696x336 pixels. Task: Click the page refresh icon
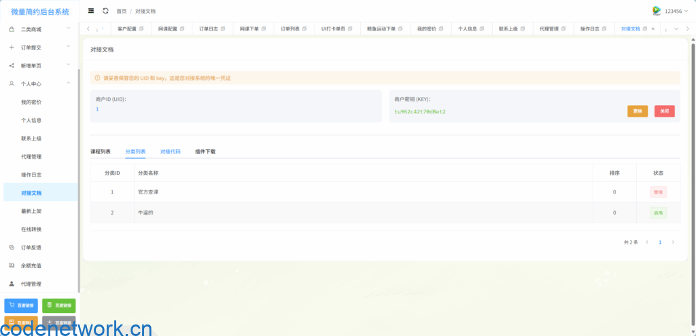click(x=105, y=11)
